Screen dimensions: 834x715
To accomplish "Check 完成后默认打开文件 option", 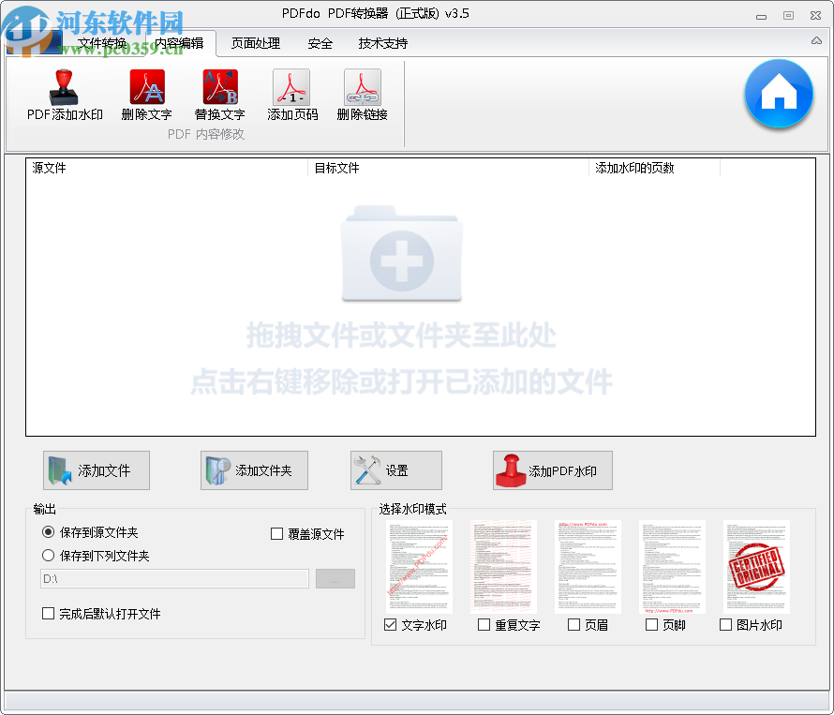I will point(48,613).
